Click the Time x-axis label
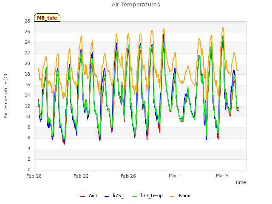The image size is (272, 204). (x=241, y=182)
